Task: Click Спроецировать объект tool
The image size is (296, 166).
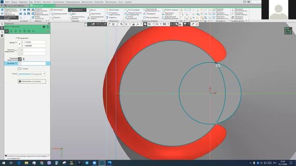Action: coord(96,18)
